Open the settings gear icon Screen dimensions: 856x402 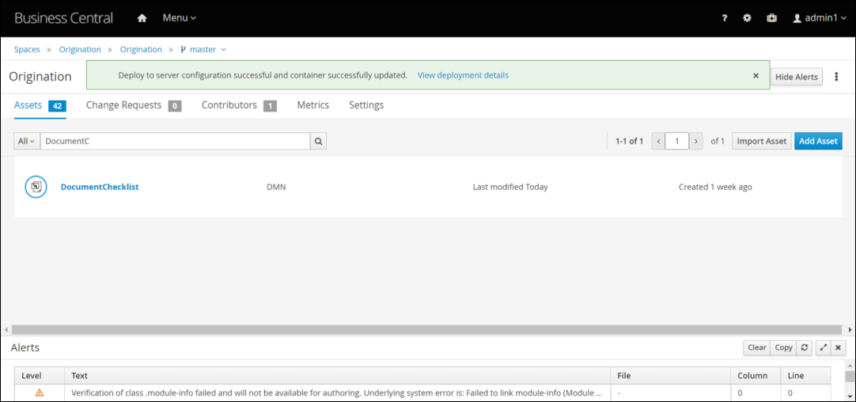748,18
